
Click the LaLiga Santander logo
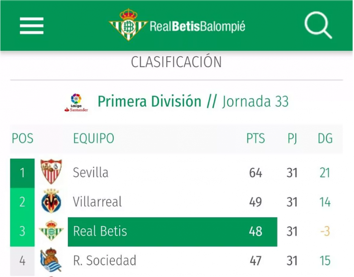click(x=76, y=103)
